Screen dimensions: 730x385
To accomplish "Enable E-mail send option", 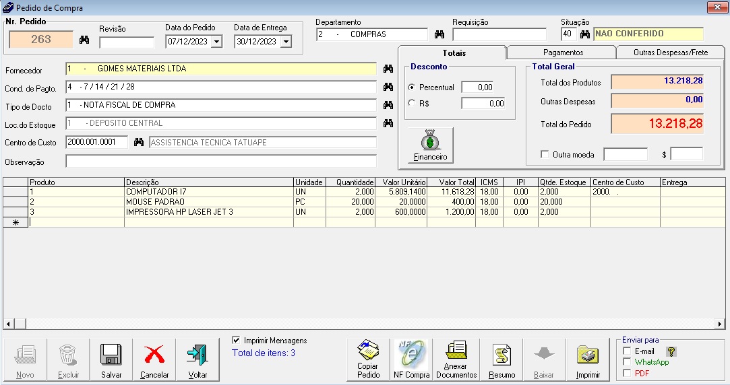I will pos(628,351).
